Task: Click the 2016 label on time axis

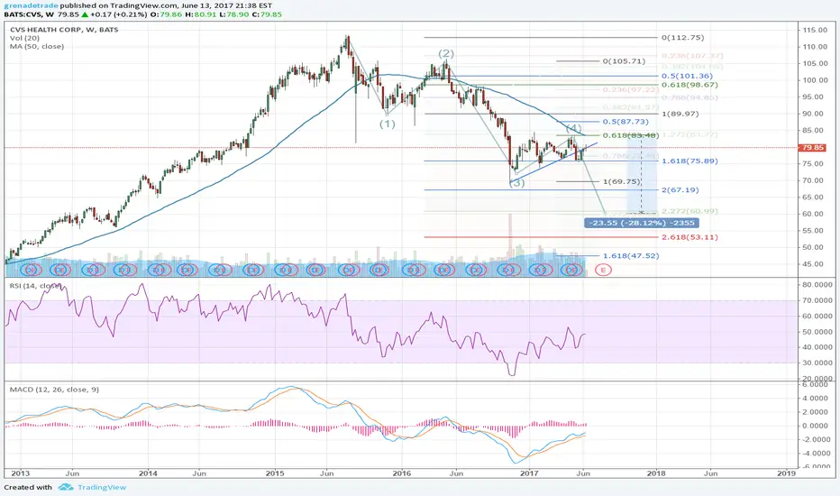Action: 402,473
